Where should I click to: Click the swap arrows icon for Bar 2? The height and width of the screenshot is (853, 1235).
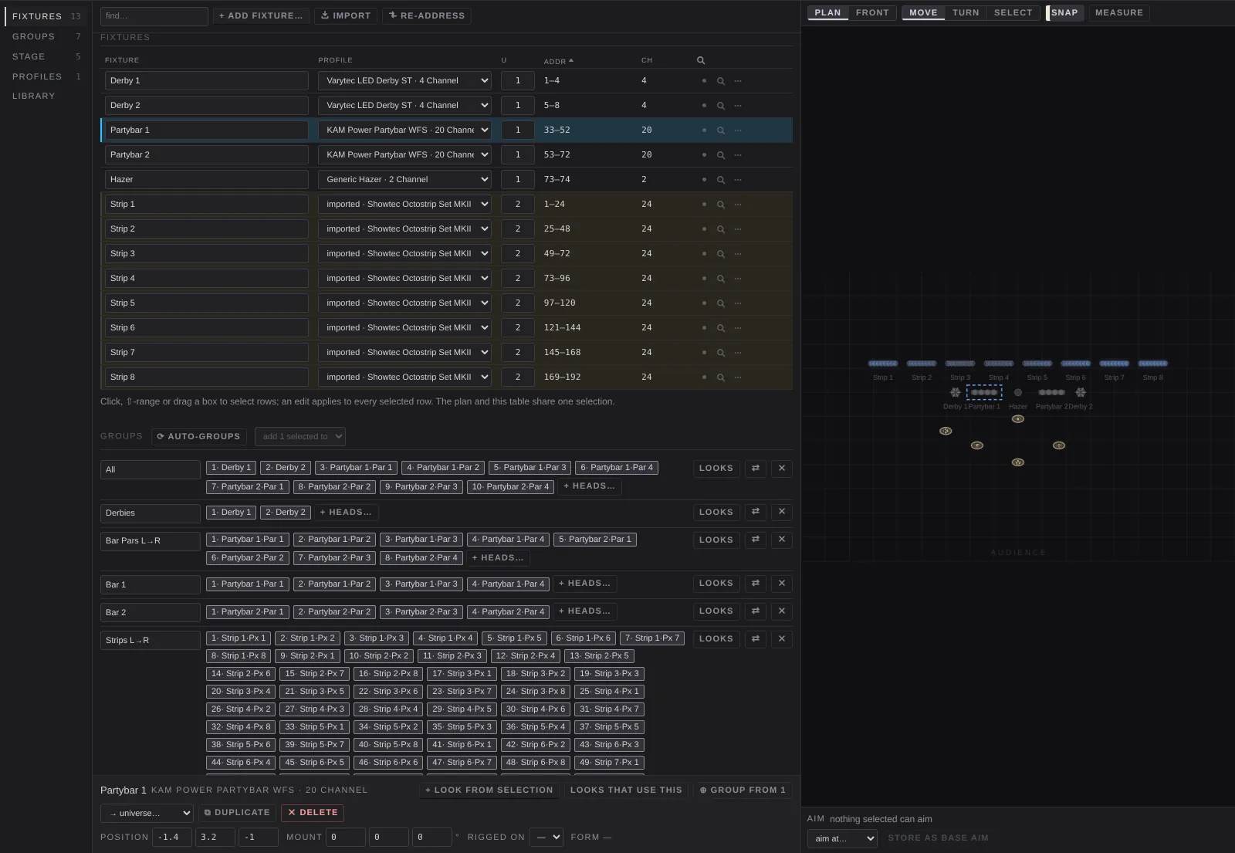coord(756,611)
